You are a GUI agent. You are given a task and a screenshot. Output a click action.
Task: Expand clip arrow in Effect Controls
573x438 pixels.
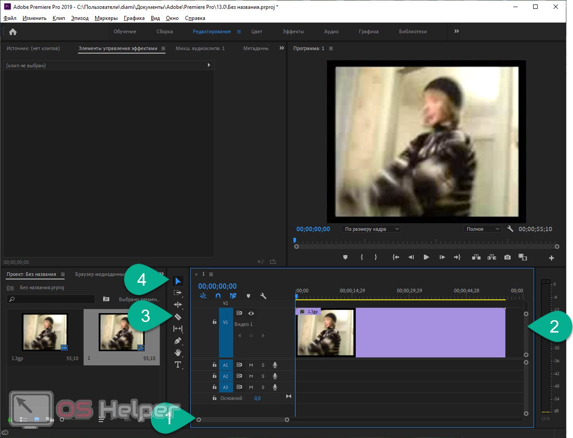point(209,65)
